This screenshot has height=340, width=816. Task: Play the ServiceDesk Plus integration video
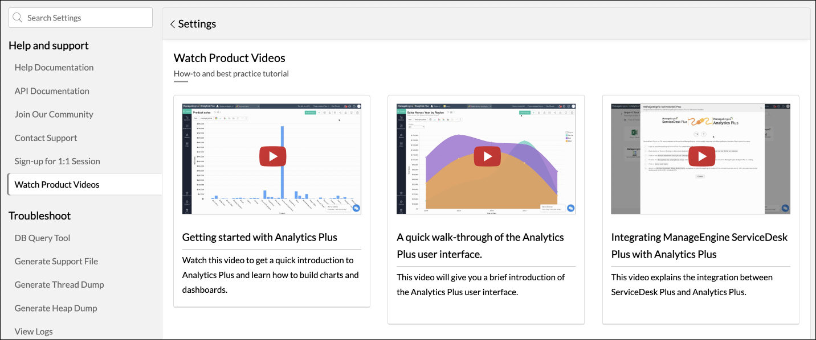(701, 156)
